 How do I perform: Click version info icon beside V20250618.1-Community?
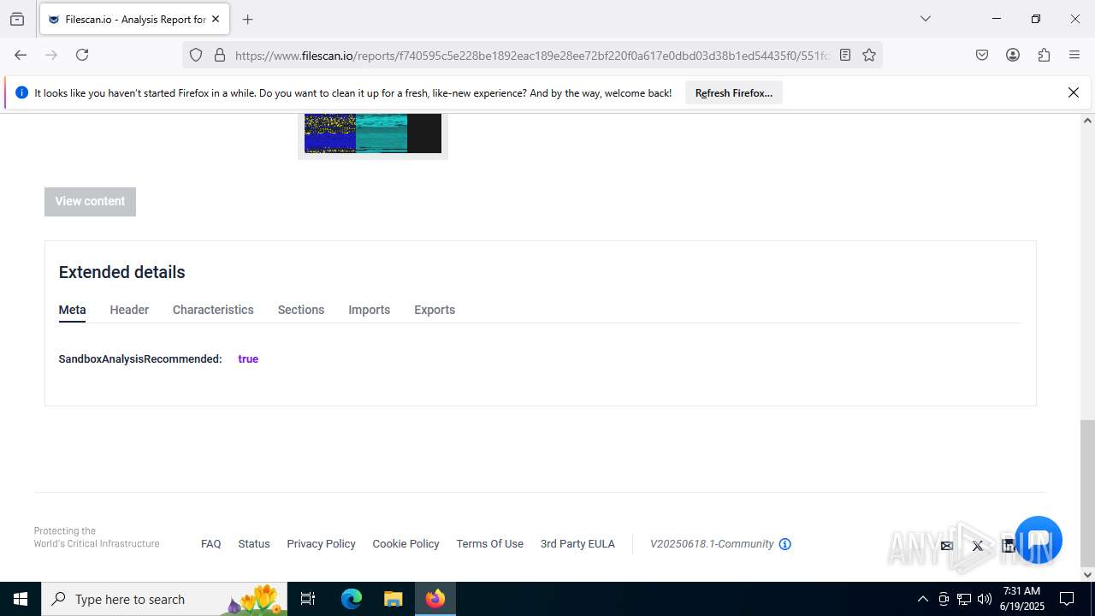785,544
